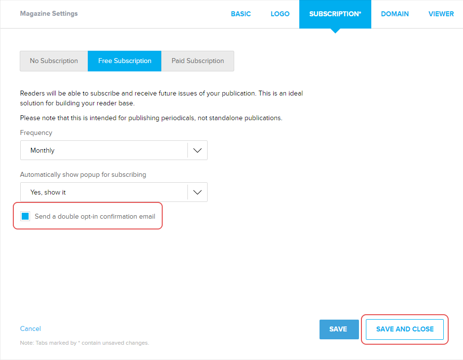Switch to Paid Subscription
This screenshot has height=360, width=463.
tap(198, 61)
